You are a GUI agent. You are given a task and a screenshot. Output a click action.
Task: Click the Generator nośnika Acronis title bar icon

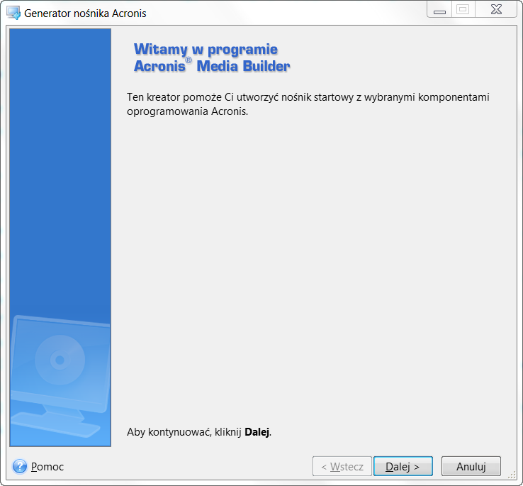pyautogui.click(x=13, y=13)
